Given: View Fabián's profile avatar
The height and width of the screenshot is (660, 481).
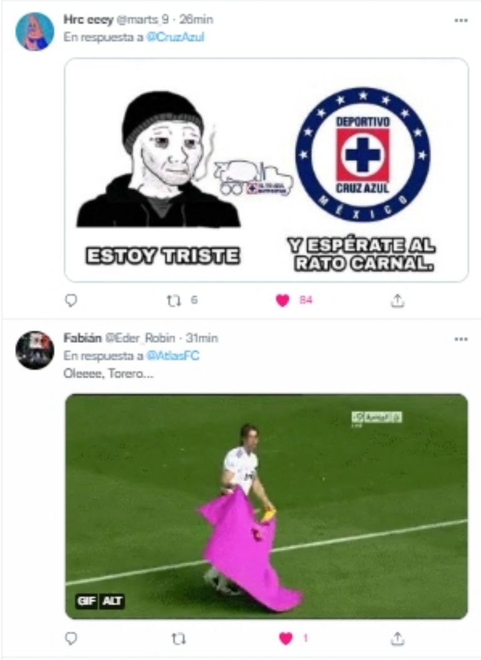Looking at the screenshot, I should pyautogui.click(x=35, y=350).
